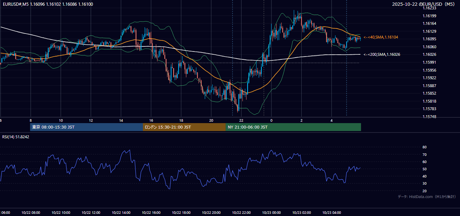Click bottom time label 10/23 02:00
Viewport: 460px width, 216px height.
pyautogui.click(x=301, y=213)
